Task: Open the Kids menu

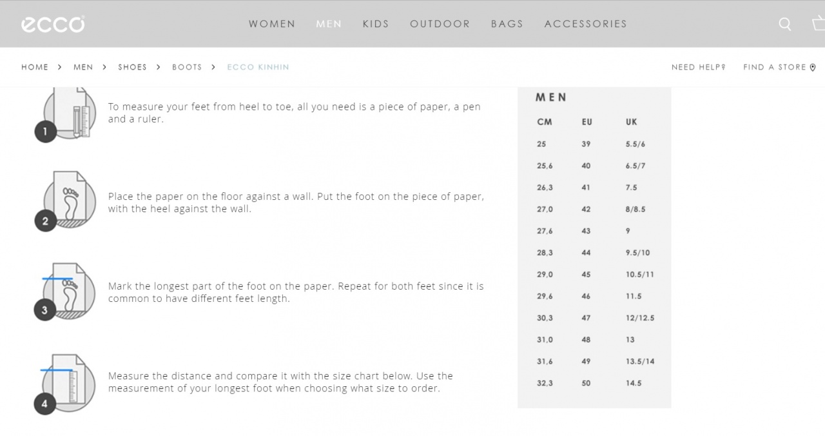Action: (376, 24)
